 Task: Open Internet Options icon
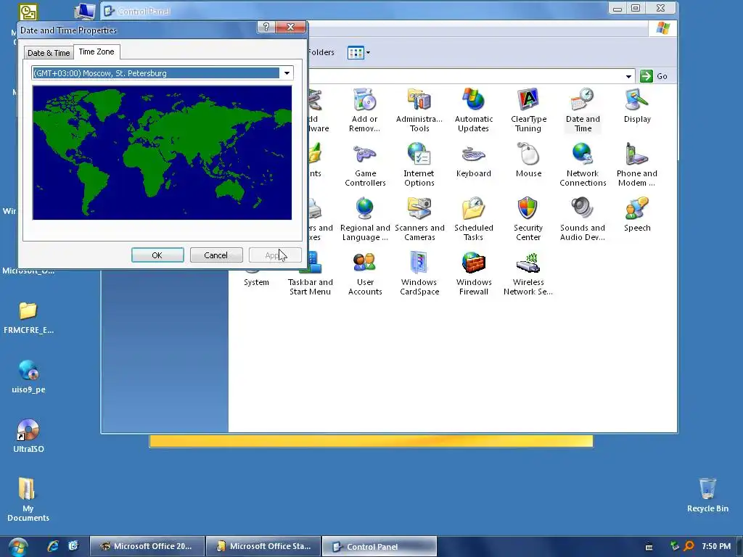click(x=419, y=165)
